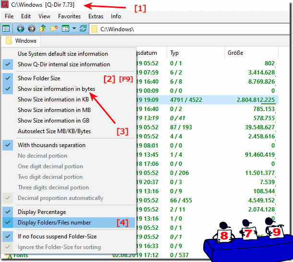Toggle Display Percentage option

tap(69, 212)
